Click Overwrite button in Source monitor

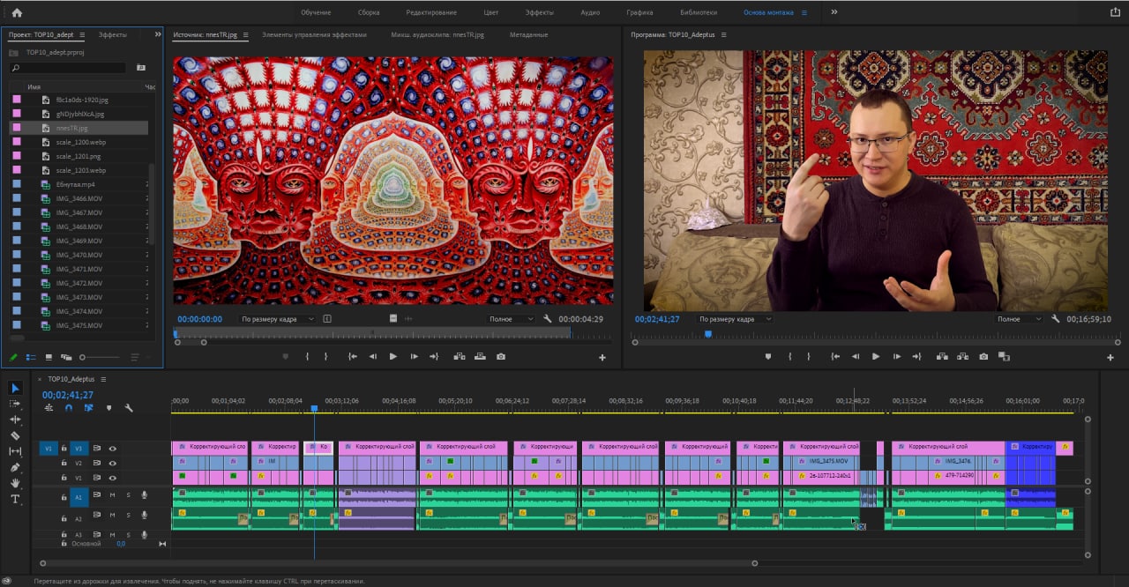pyautogui.click(x=480, y=357)
